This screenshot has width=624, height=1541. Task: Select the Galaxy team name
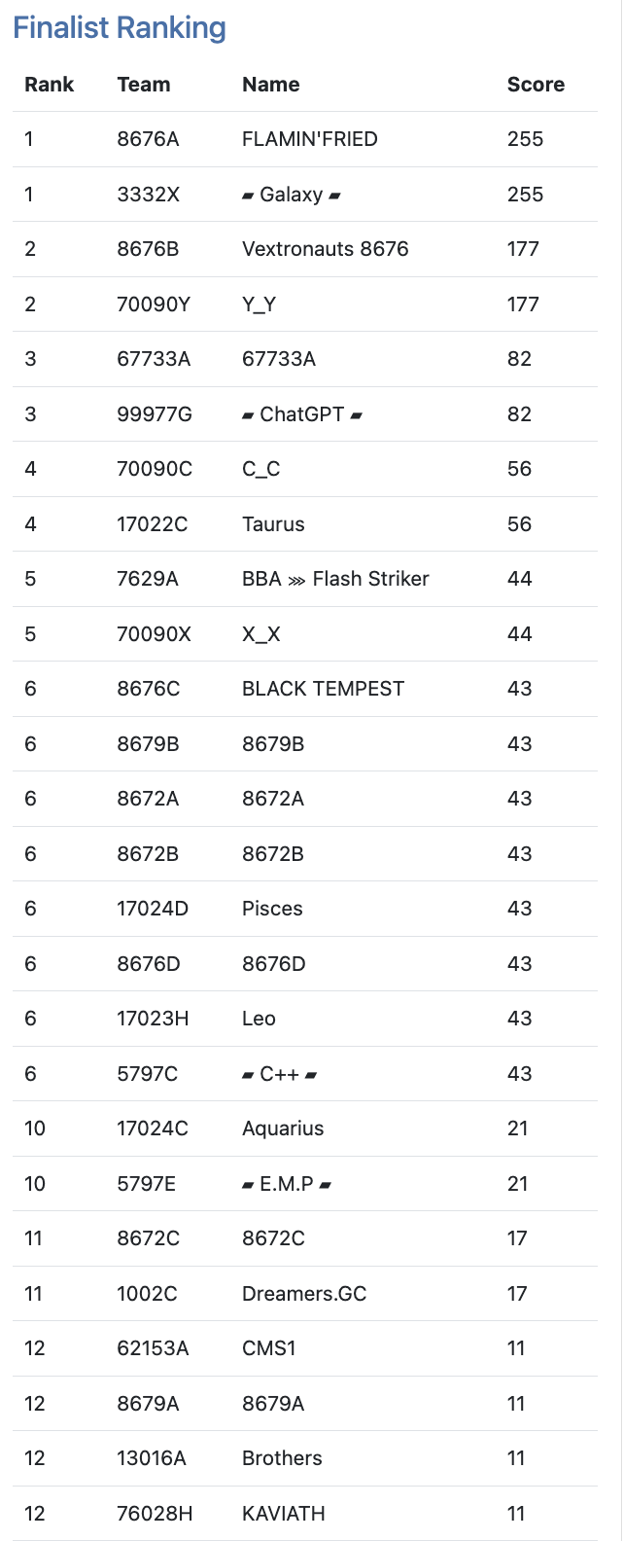(x=292, y=195)
